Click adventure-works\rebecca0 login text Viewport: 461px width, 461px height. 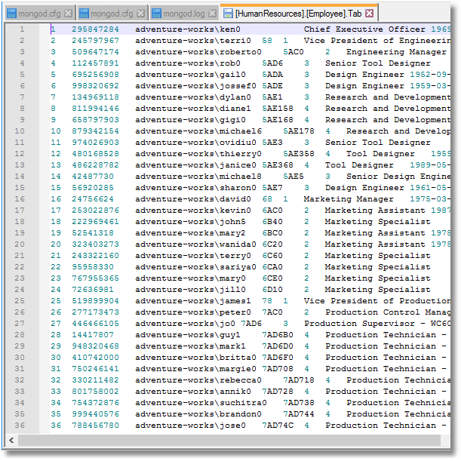click(x=198, y=380)
